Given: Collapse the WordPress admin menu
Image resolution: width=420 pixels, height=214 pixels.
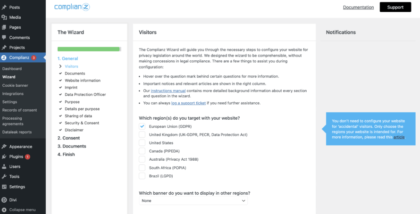Looking at the screenshot, I should [x=22, y=210].
